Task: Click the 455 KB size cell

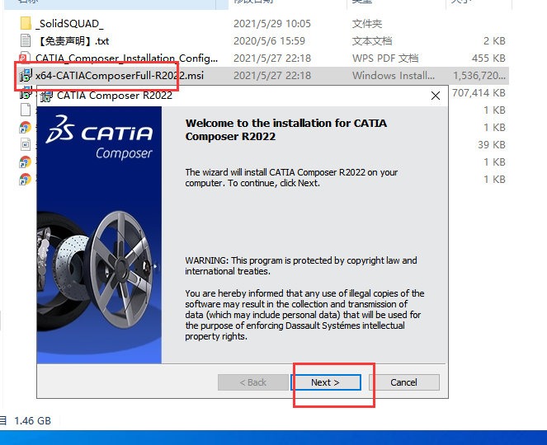Action: coord(488,59)
